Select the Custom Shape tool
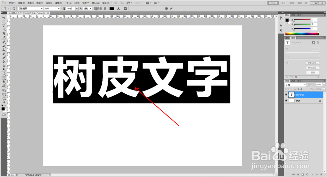 4,86
